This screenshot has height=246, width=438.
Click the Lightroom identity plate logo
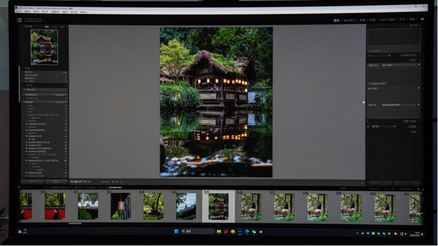[x=20, y=20]
